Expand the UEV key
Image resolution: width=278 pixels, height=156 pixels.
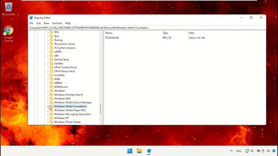click(x=48, y=56)
